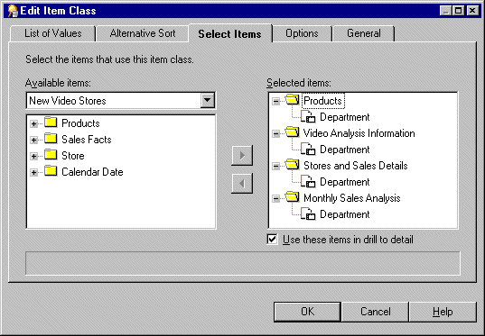The height and width of the screenshot is (336, 485).
Task: Click Department item icon under Monthly Sales Analysis
Action: coord(308,213)
